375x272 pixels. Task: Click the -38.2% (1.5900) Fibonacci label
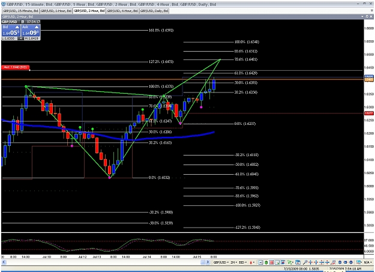[161, 213]
